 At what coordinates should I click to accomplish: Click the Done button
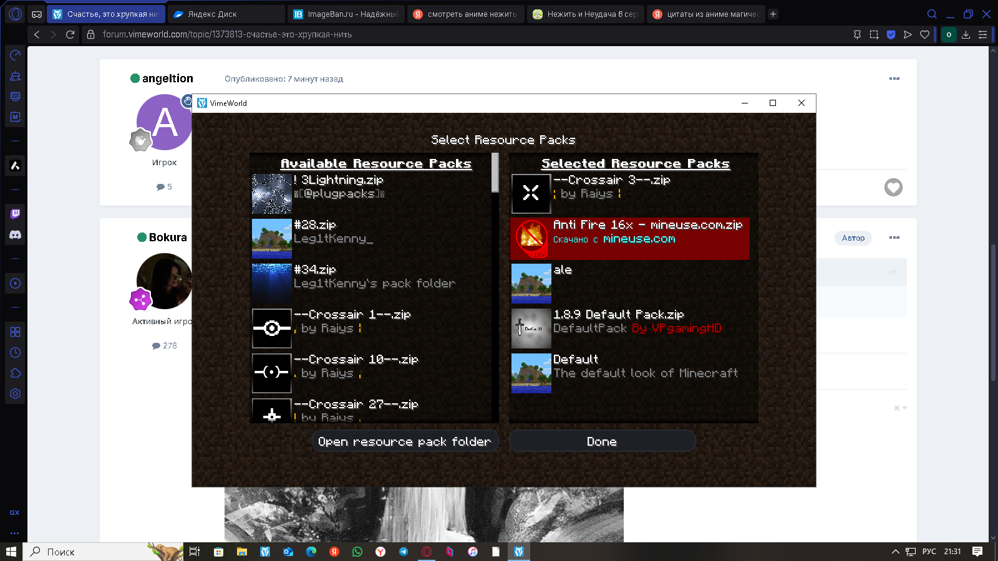pyautogui.click(x=602, y=441)
